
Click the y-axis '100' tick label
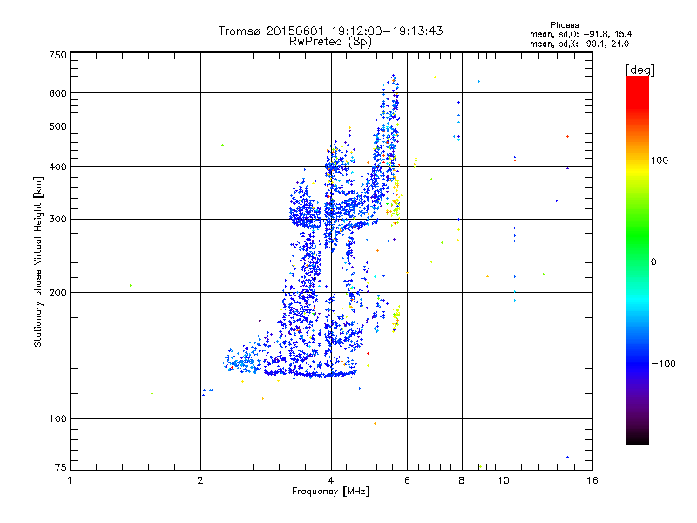click(58, 418)
